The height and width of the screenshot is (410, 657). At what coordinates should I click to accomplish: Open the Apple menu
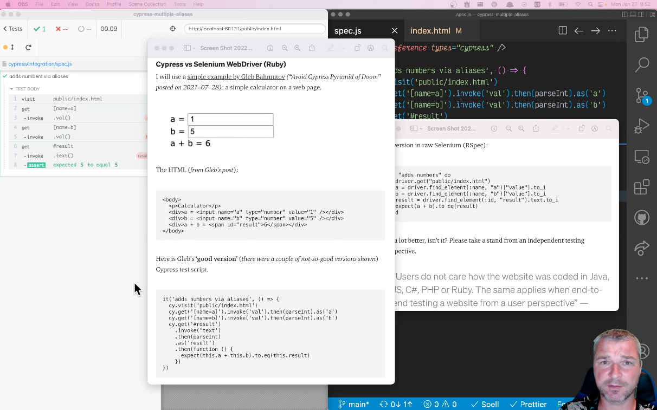tap(8, 4)
